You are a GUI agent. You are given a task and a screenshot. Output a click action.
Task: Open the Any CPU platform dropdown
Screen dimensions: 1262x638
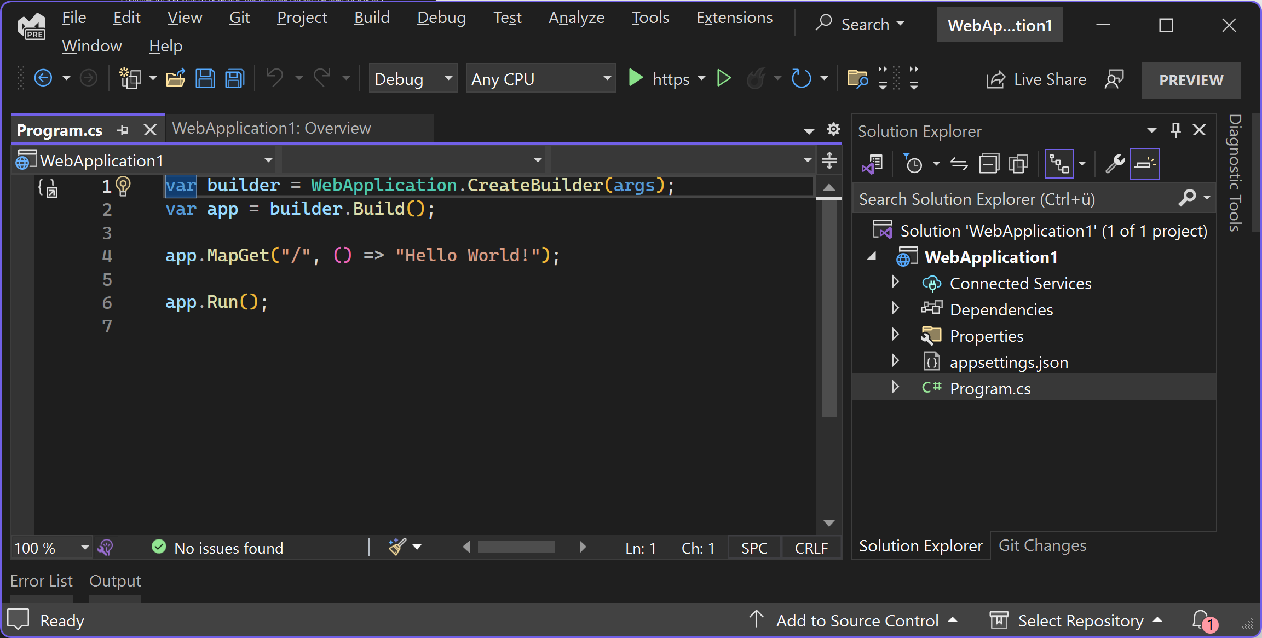[540, 79]
